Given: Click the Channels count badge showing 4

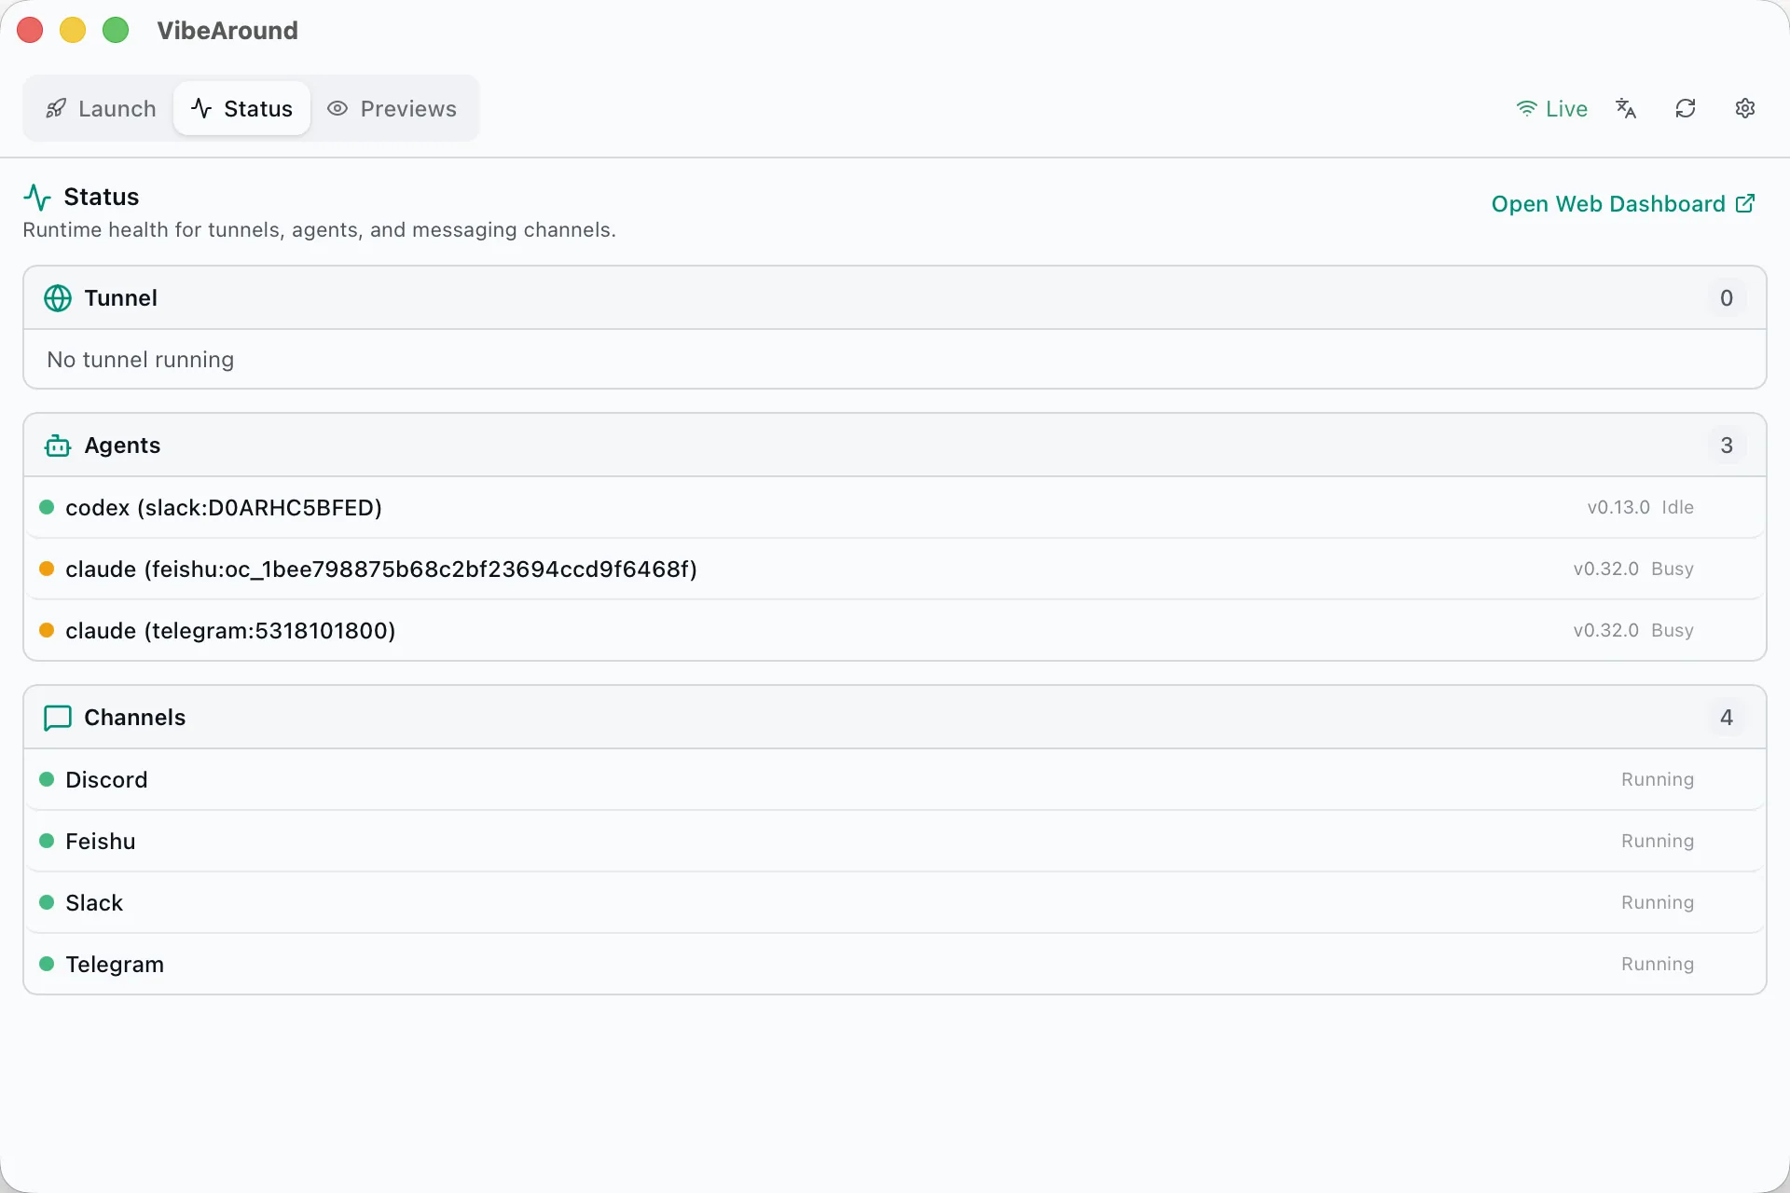Looking at the screenshot, I should [x=1727, y=718].
